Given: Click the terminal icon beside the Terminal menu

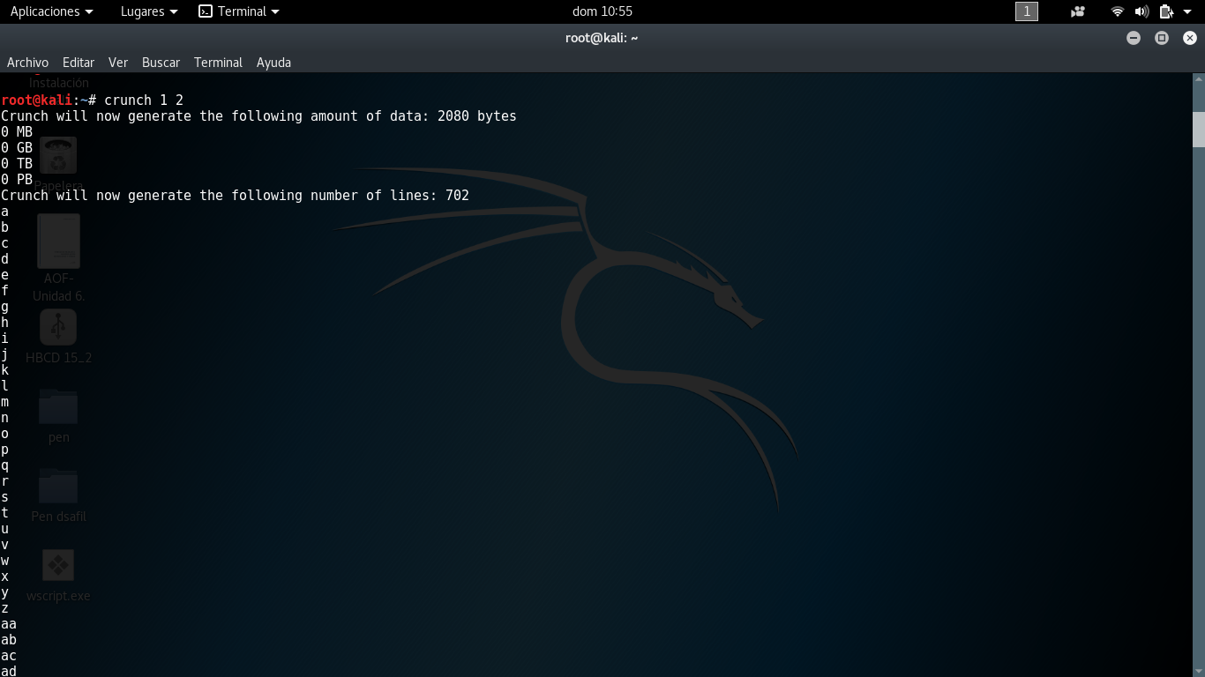Looking at the screenshot, I should [204, 11].
